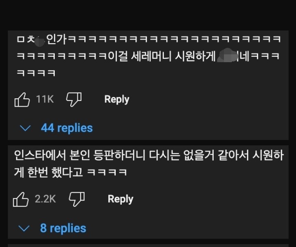Expand replies using chevron beside 44 replies
The image size is (296, 247).
[x=26, y=128]
